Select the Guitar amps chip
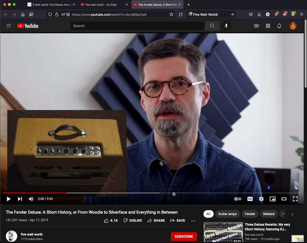Image resolution: width=307 pixels, height=243 pixels. (x=228, y=214)
